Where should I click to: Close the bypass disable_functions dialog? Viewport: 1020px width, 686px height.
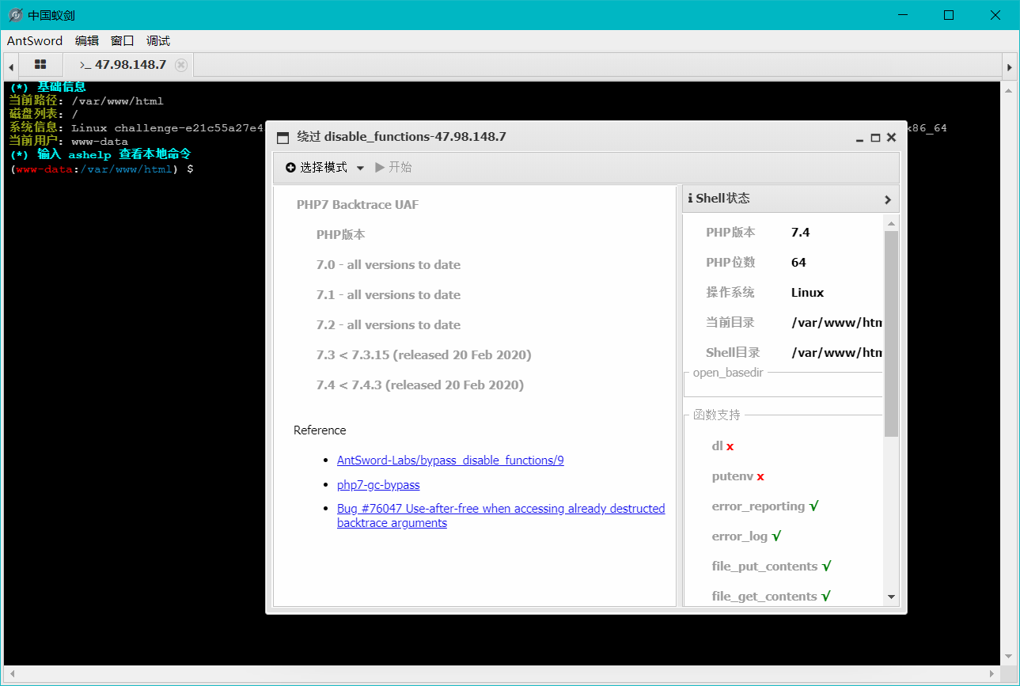click(x=891, y=138)
